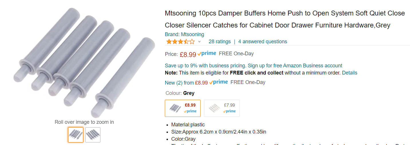Select the second product thumbnail image

[x=93, y=135]
